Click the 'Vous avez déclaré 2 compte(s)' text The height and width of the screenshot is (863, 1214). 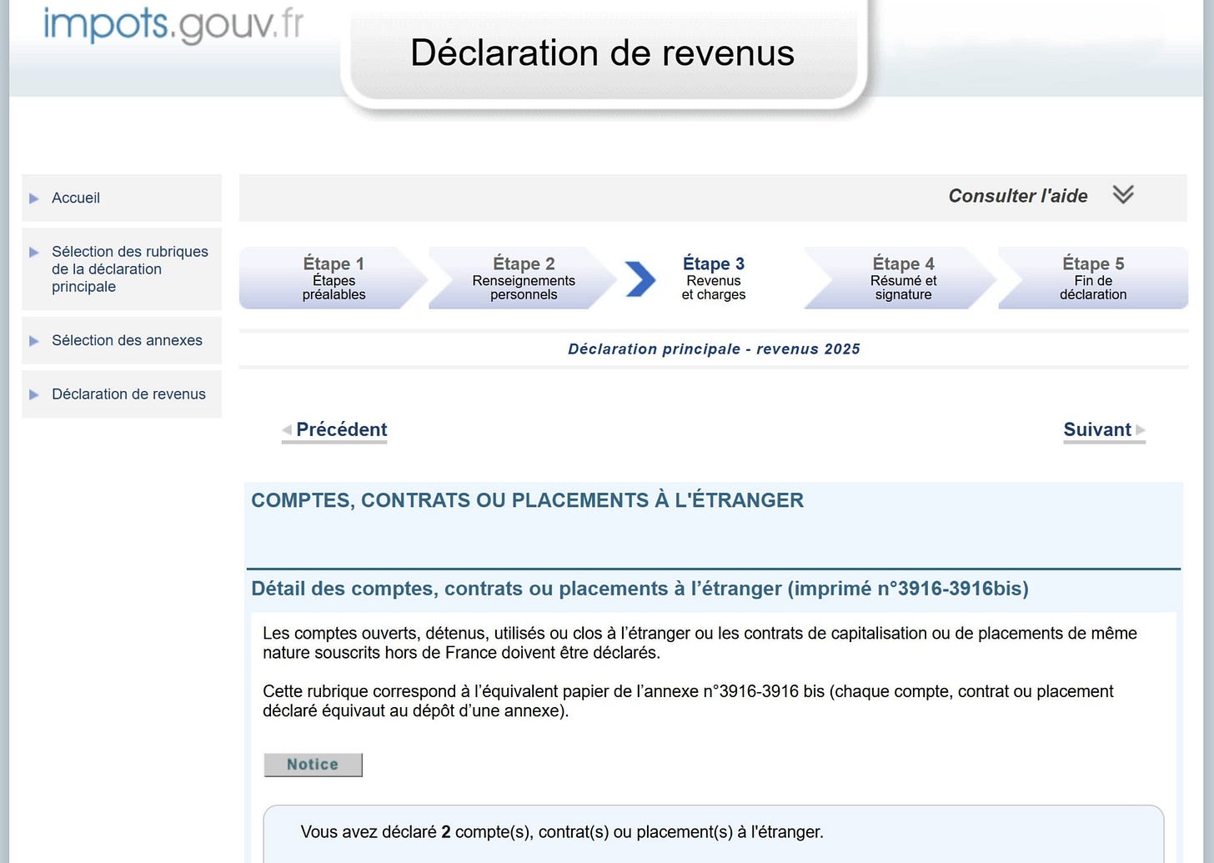562,832
